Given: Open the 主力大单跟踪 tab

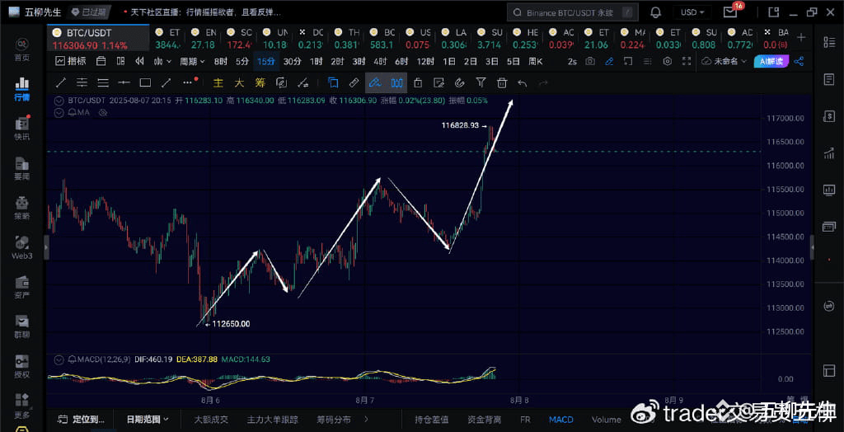Looking at the screenshot, I should [272, 419].
